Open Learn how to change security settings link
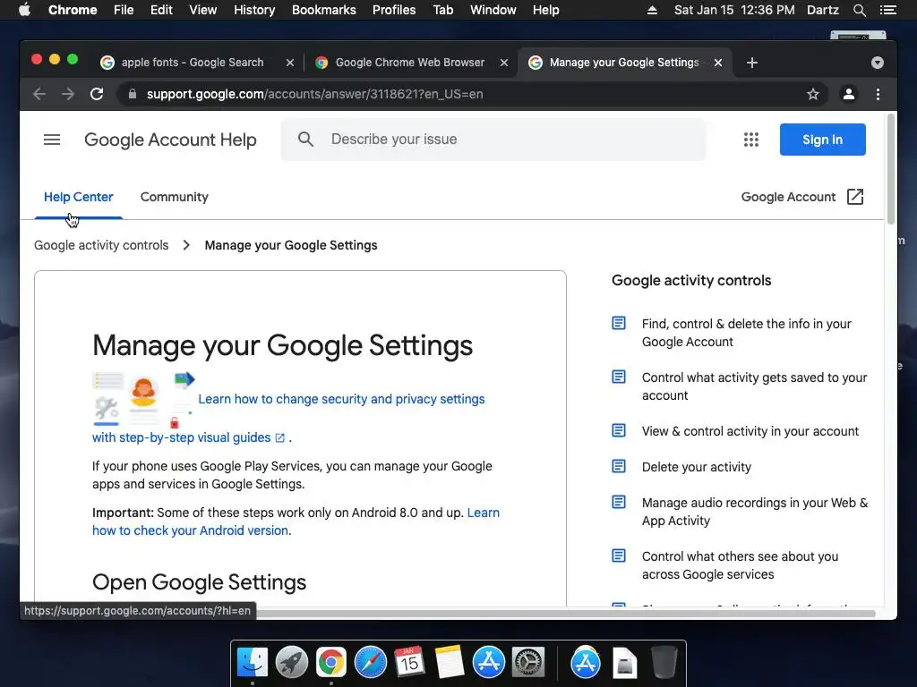Screen dimensions: 917x687 click(x=341, y=399)
